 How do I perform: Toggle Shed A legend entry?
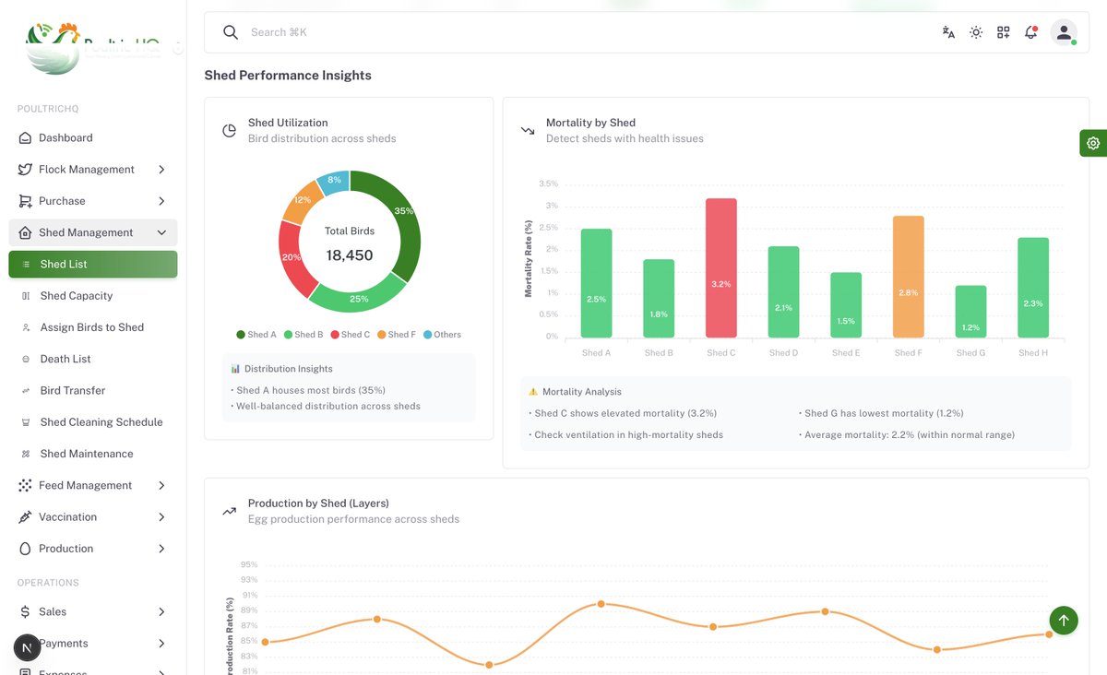point(256,335)
